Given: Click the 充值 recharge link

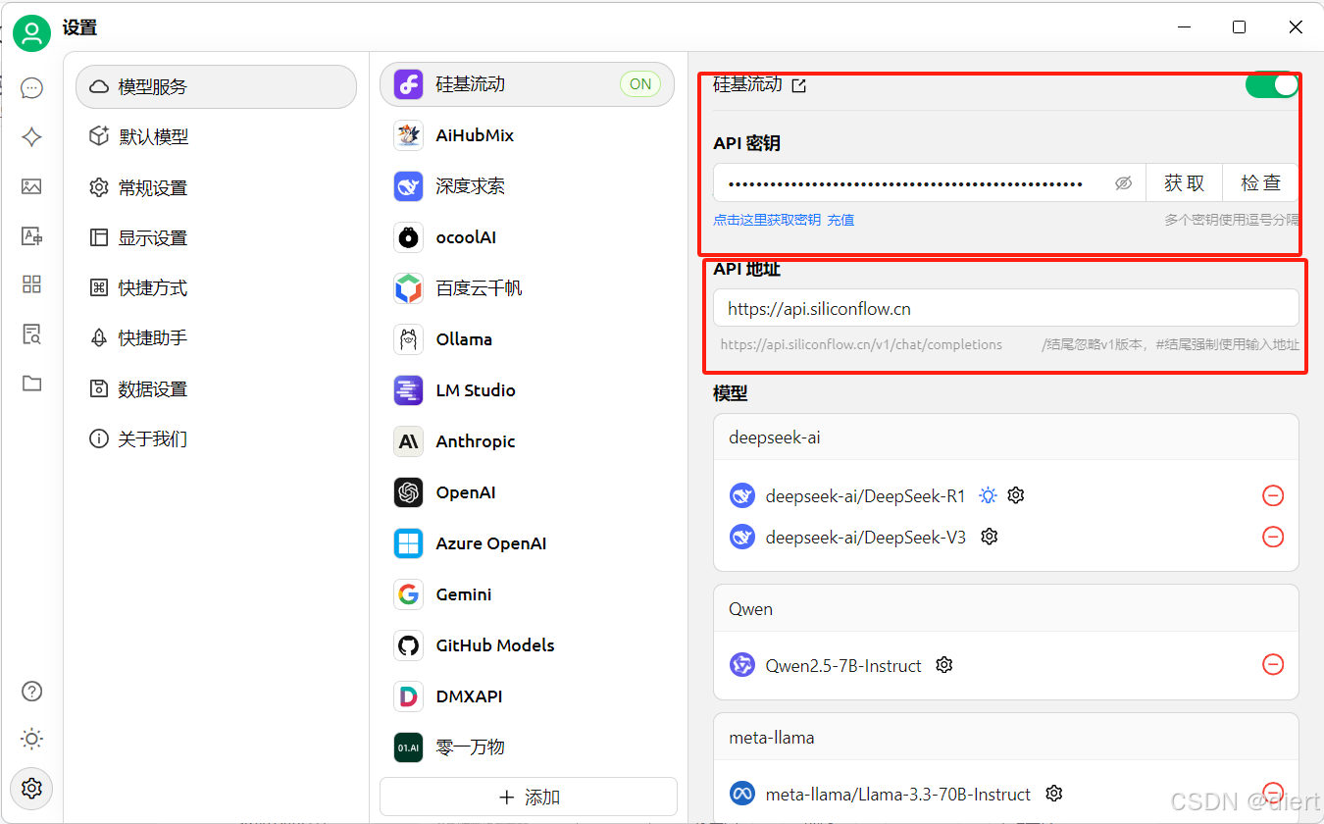Looking at the screenshot, I should (x=840, y=220).
